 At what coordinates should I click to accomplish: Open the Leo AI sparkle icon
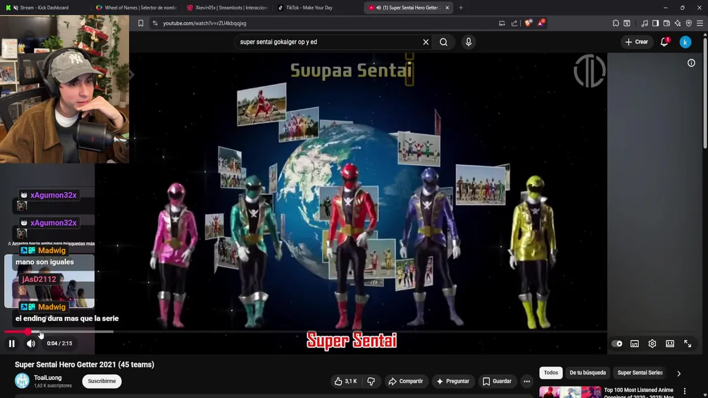678,23
